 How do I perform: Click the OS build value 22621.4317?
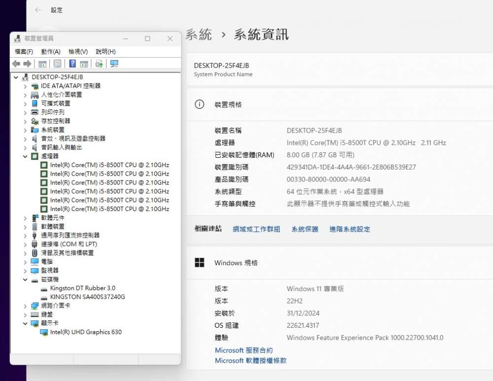pos(303,325)
